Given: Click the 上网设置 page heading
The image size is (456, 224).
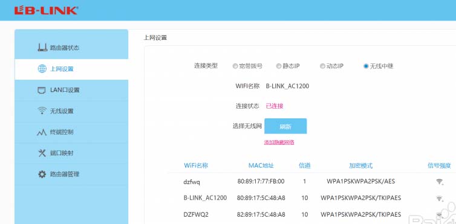Looking at the screenshot, I should 155,37.
